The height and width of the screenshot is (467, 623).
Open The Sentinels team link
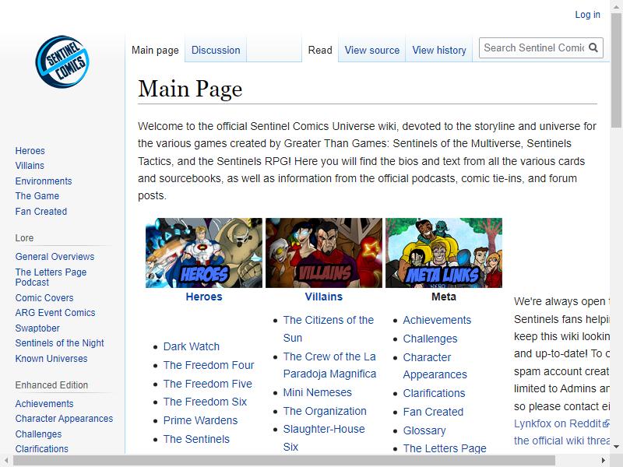(x=196, y=439)
